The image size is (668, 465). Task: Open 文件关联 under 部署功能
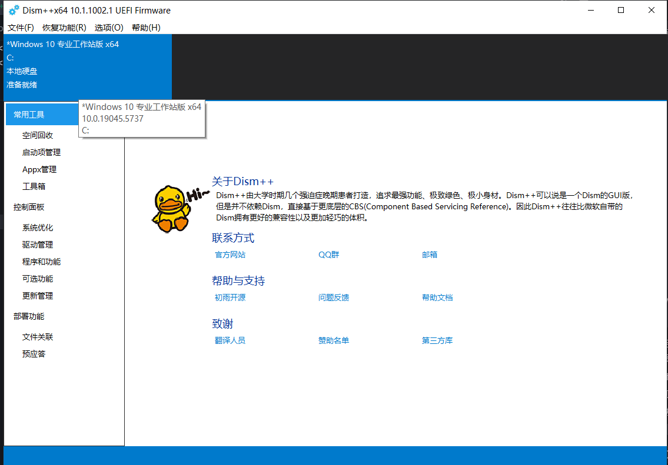[x=38, y=336]
